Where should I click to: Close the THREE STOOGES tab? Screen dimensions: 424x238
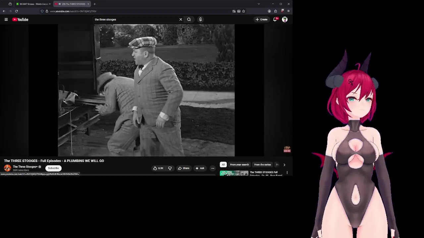(88, 4)
